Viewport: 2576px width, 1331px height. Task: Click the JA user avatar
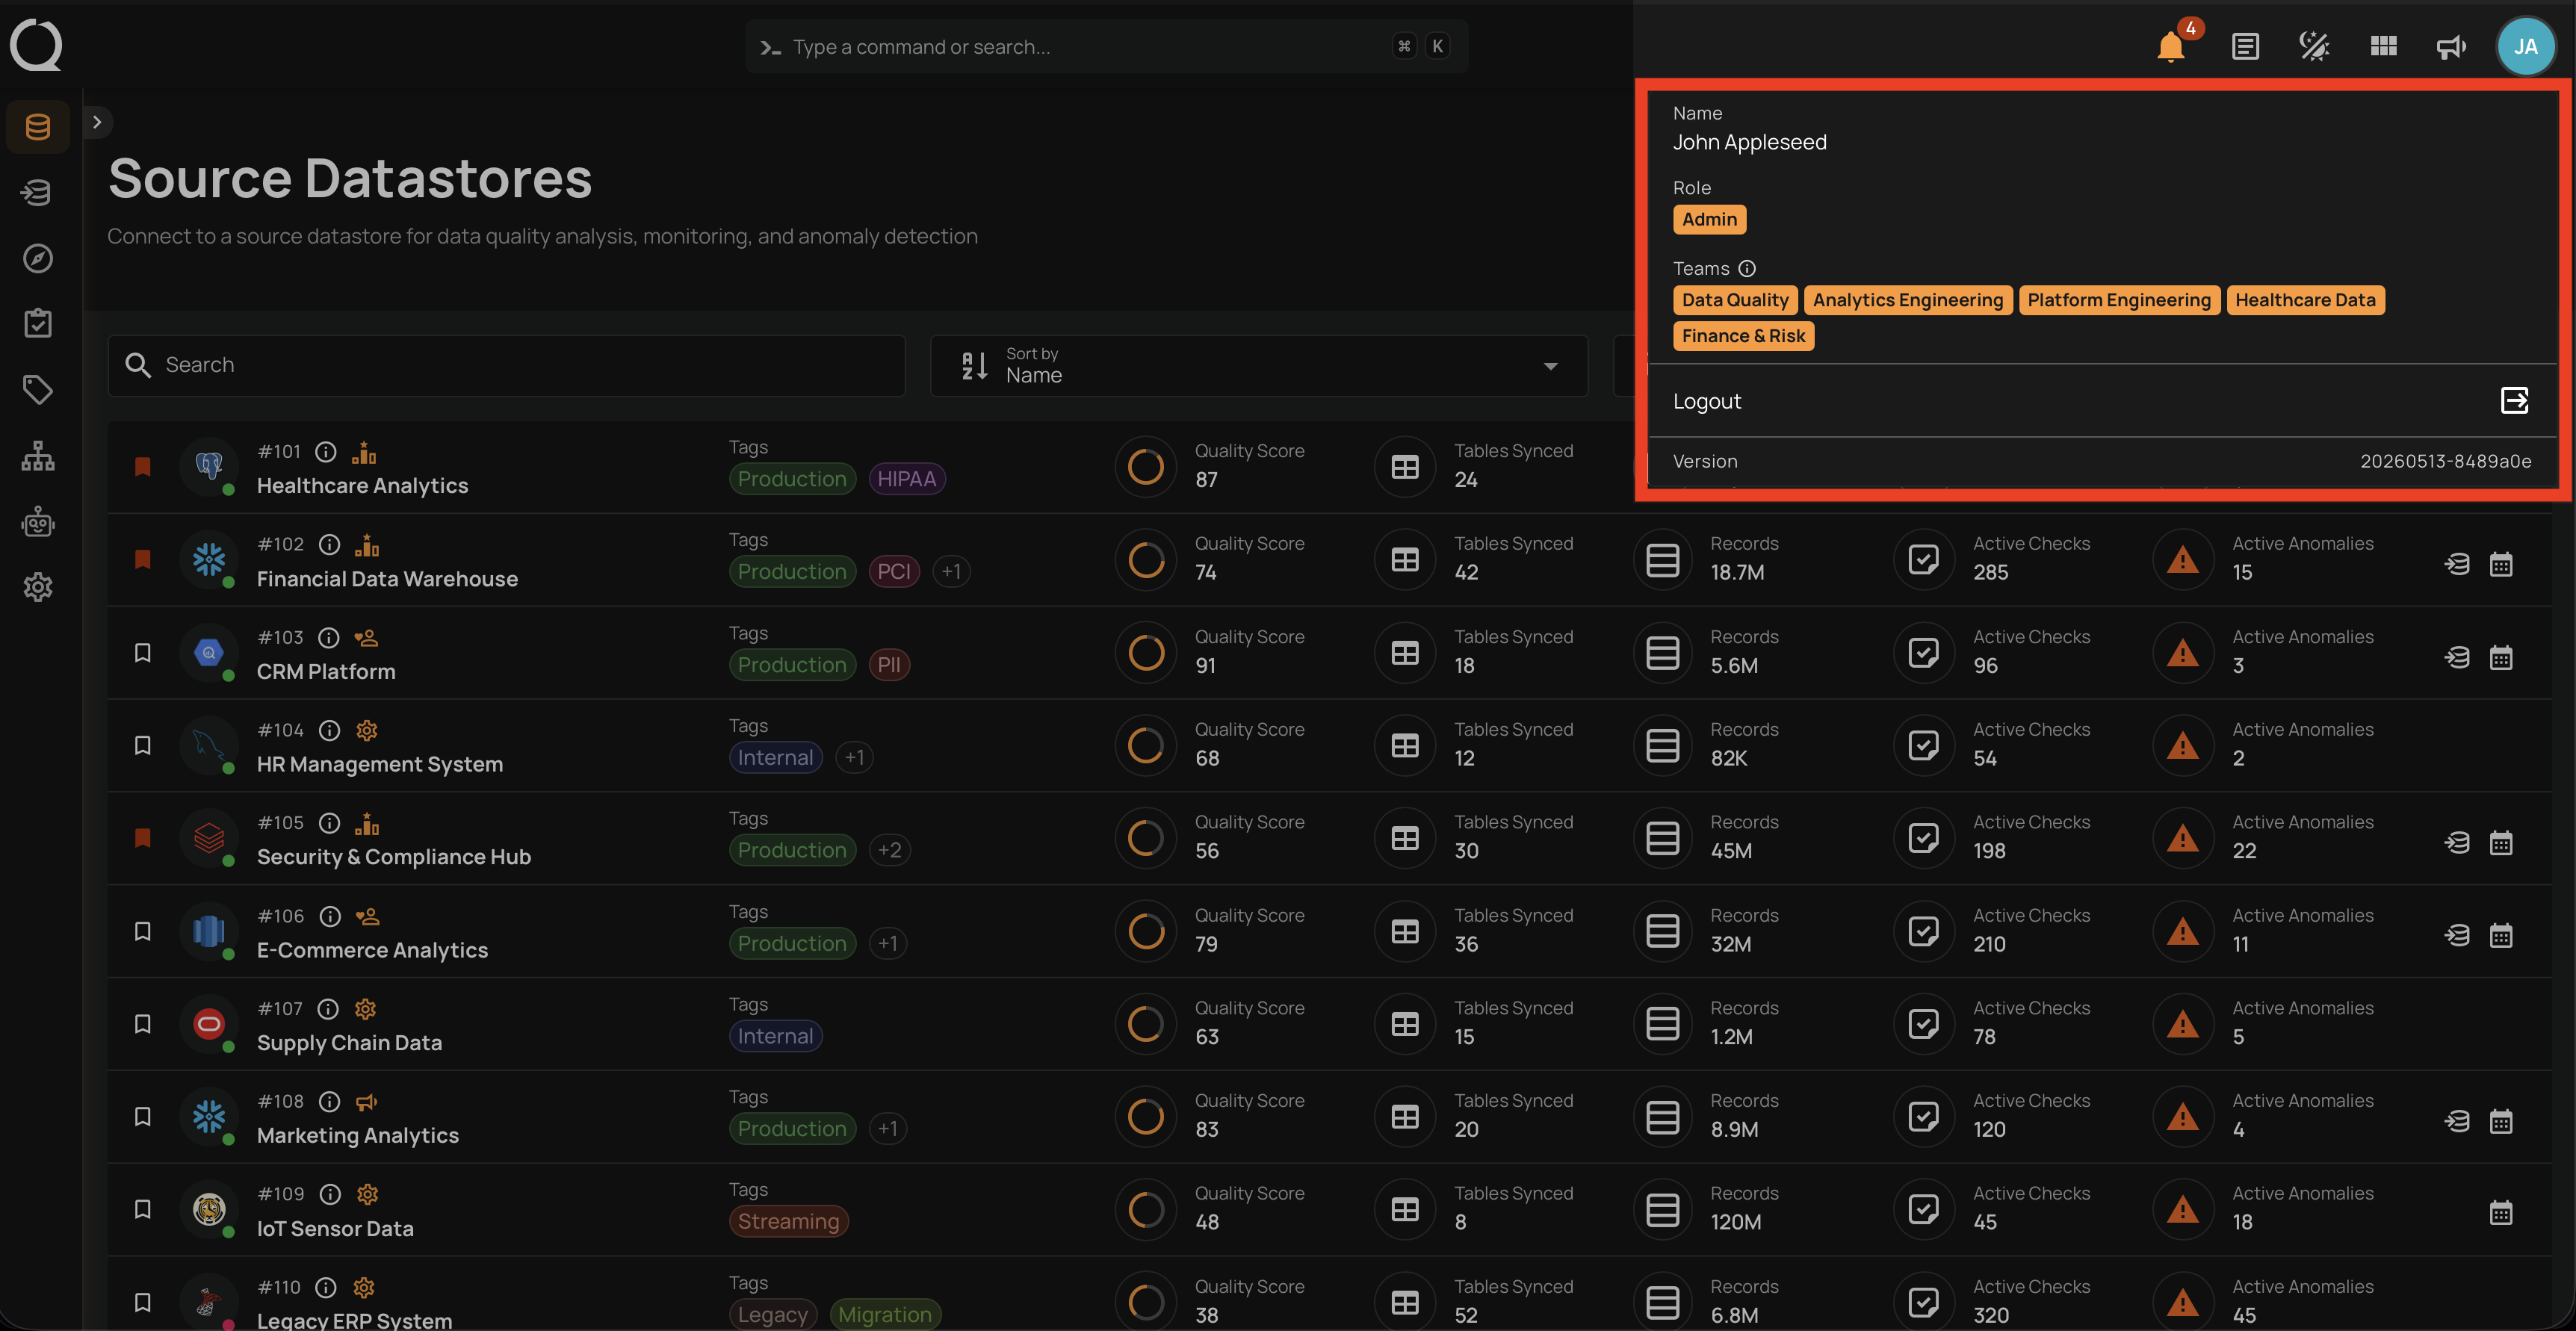[2525, 46]
